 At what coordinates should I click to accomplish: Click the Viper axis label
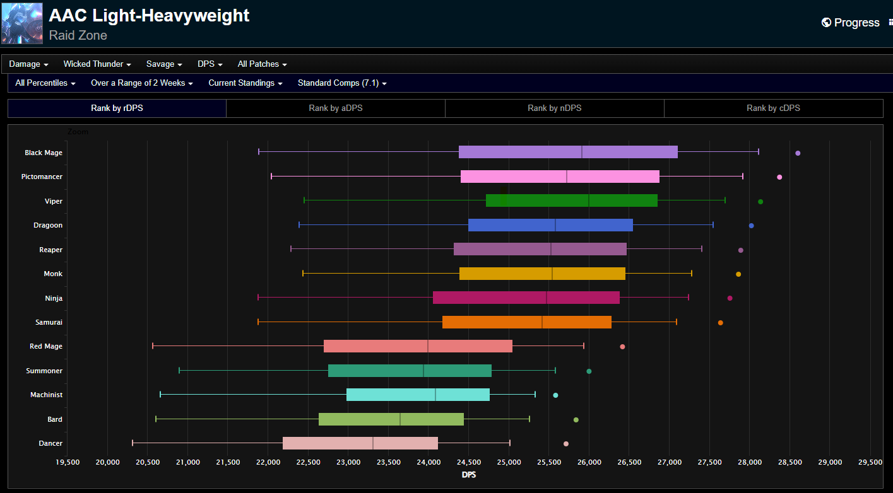coord(54,201)
